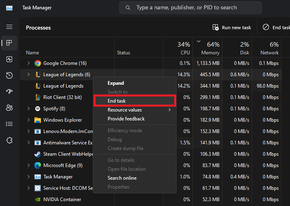Click the NVIDIA Container icon
This screenshot has height=206, width=290.
(38, 200)
